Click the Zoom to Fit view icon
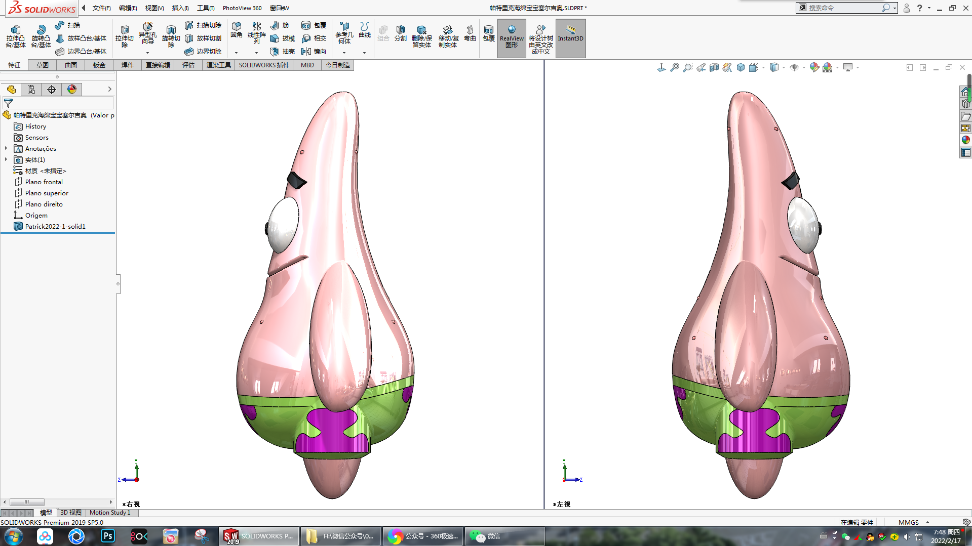The height and width of the screenshot is (546, 972). coord(675,67)
